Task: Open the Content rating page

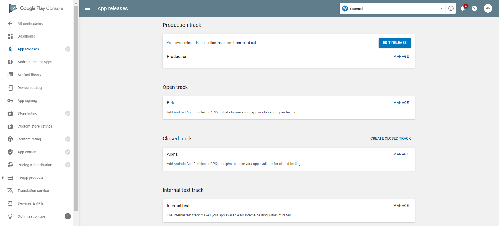Action: click(29, 139)
